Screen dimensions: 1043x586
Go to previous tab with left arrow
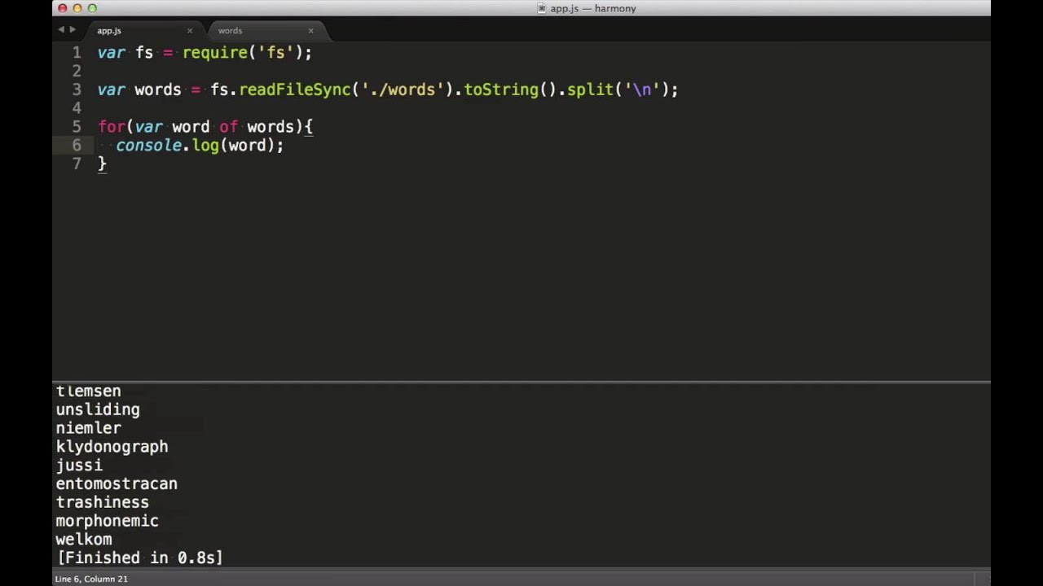[x=61, y=29]
